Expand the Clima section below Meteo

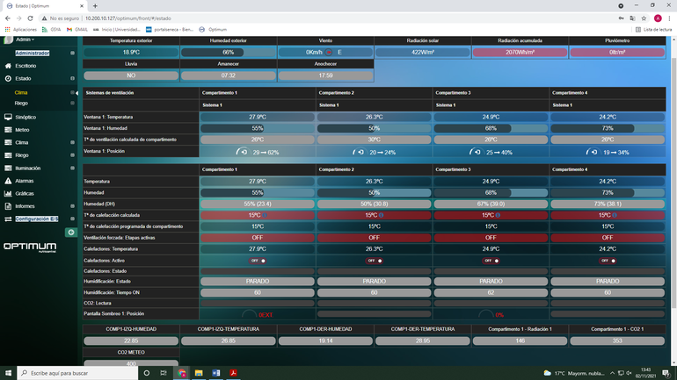(72, 142)
